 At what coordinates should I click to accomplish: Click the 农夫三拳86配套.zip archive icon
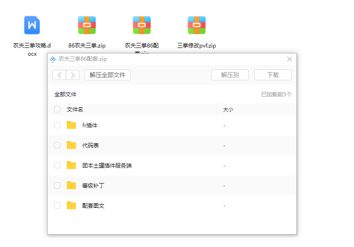pyautogui.click(x=142, y=25)
